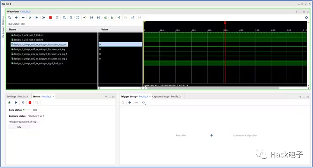Viewport: 313px width, 168px height.
Task: Go to the waveform end time
Action: pyautogui.click(x=99, y=18)
